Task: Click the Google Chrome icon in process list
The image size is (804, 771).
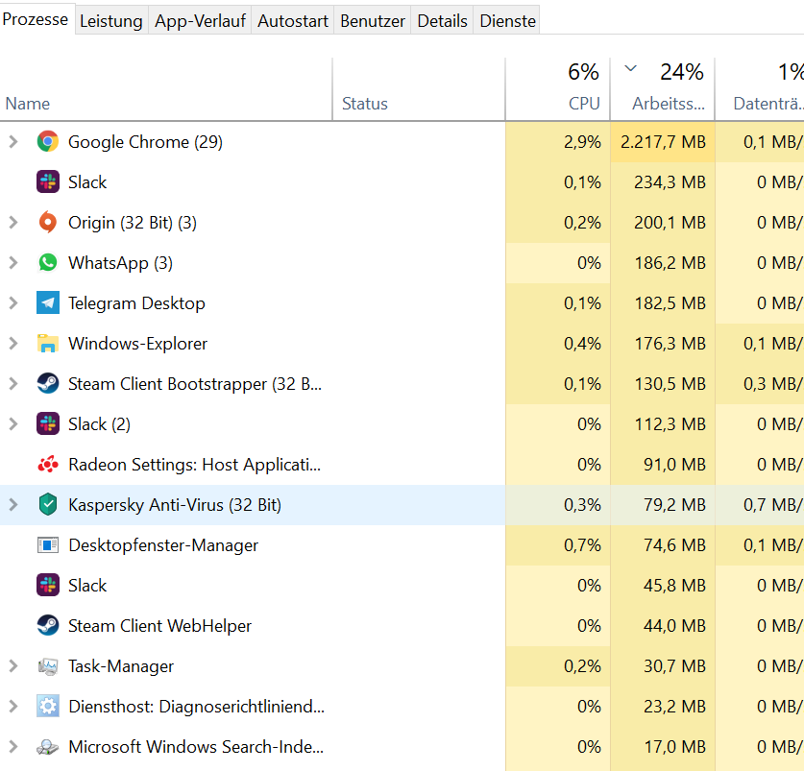Action: pos(48,141)
